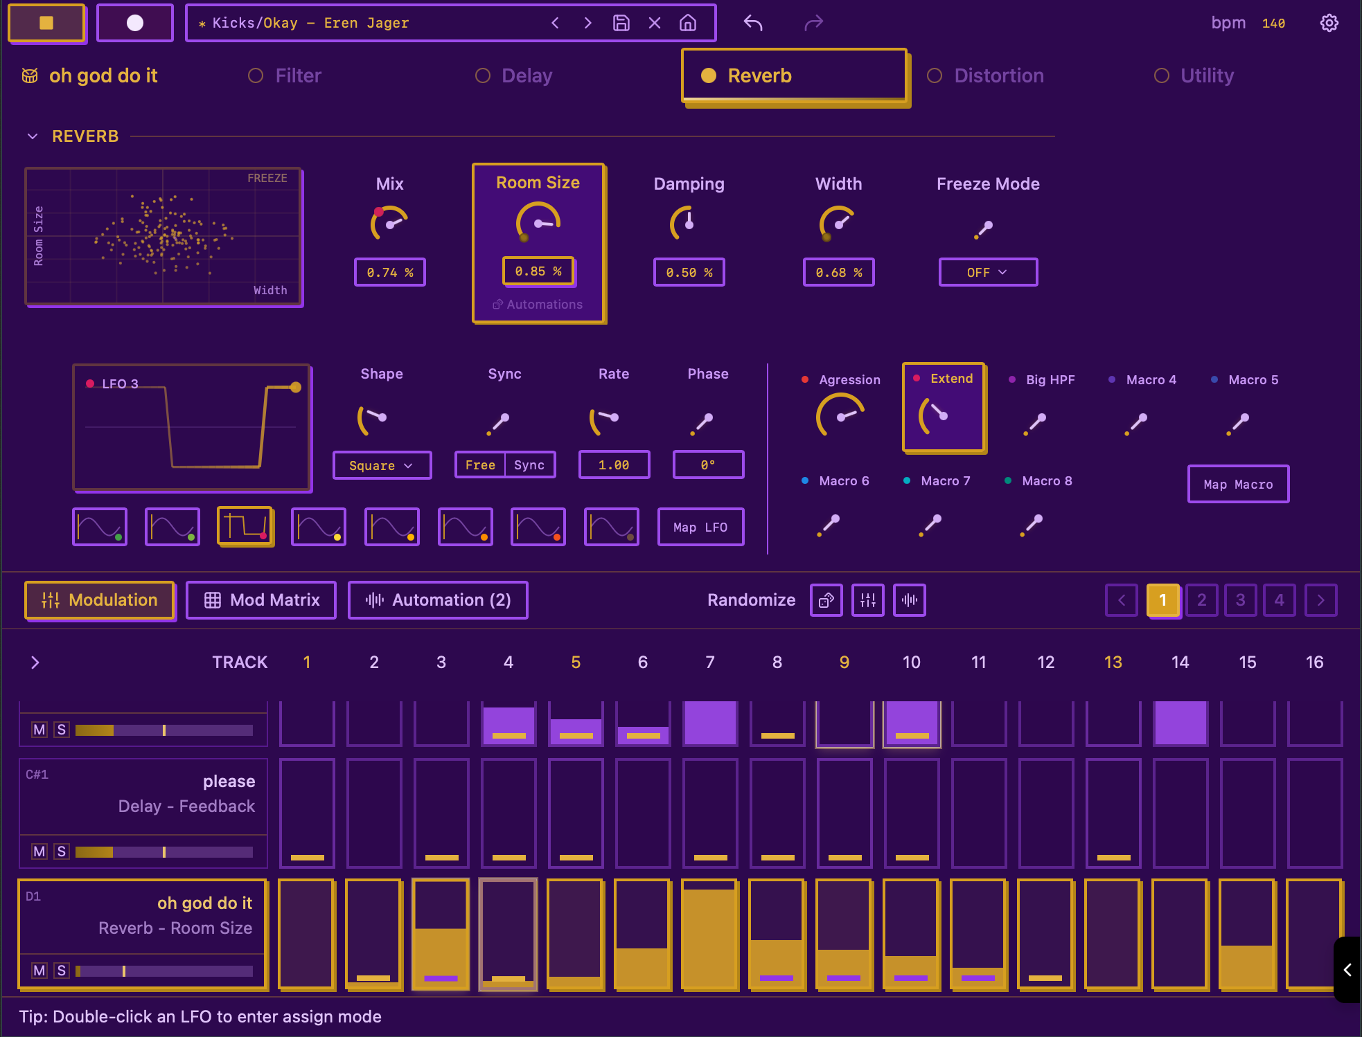This screenshot has width=1362, height=1037.
Task: Enable the Filter effect toggle
Action: 256,75
